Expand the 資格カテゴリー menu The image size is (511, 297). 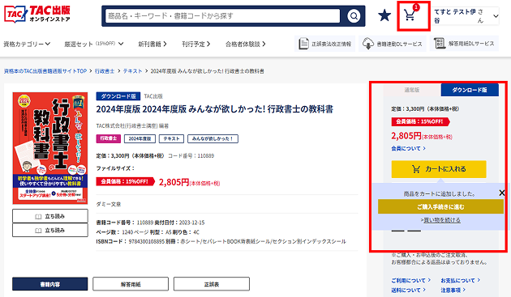pos(27,44)
